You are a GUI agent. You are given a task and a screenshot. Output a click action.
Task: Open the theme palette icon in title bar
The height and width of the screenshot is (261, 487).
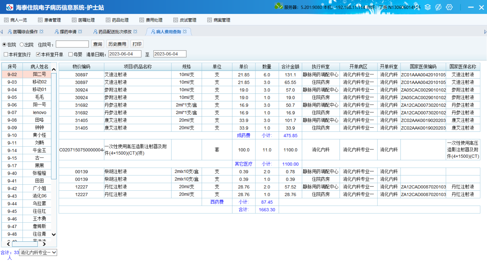438,7
